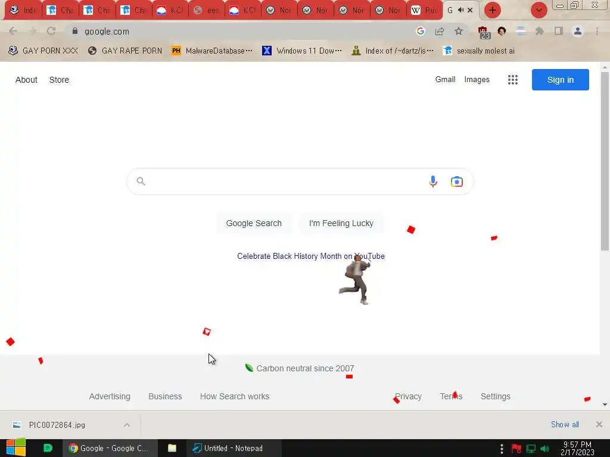Image resolution: width=610 pixels, height=457 pixels.
Task: Bookmark this page with the star
Action: (459, 31)
